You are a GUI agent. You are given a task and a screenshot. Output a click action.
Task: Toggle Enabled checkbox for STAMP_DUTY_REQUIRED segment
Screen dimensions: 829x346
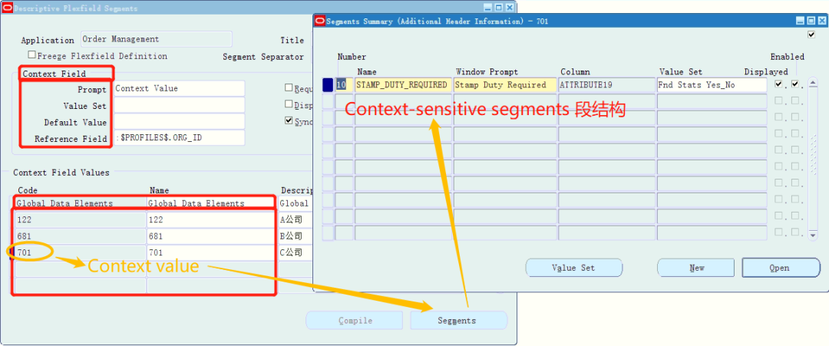(795, 84)
